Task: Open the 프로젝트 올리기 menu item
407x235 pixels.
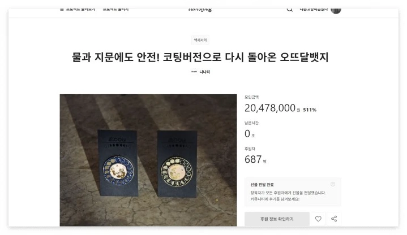Action: tap(116, 10)
